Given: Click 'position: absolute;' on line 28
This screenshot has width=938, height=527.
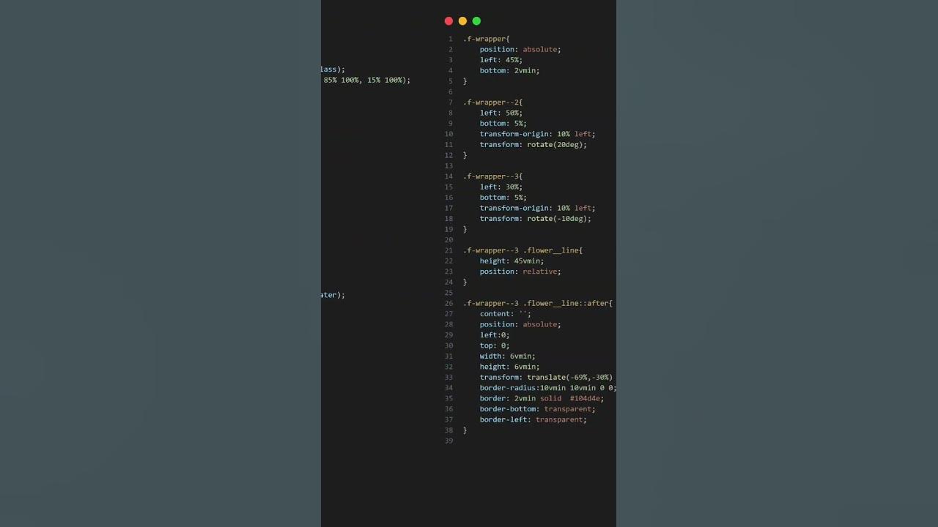Looking at the screenshot, I should (520, 324).
